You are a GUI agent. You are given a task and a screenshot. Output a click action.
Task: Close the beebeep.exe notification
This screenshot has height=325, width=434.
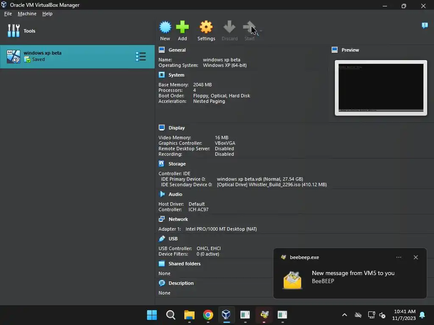[x=415, y=257]
